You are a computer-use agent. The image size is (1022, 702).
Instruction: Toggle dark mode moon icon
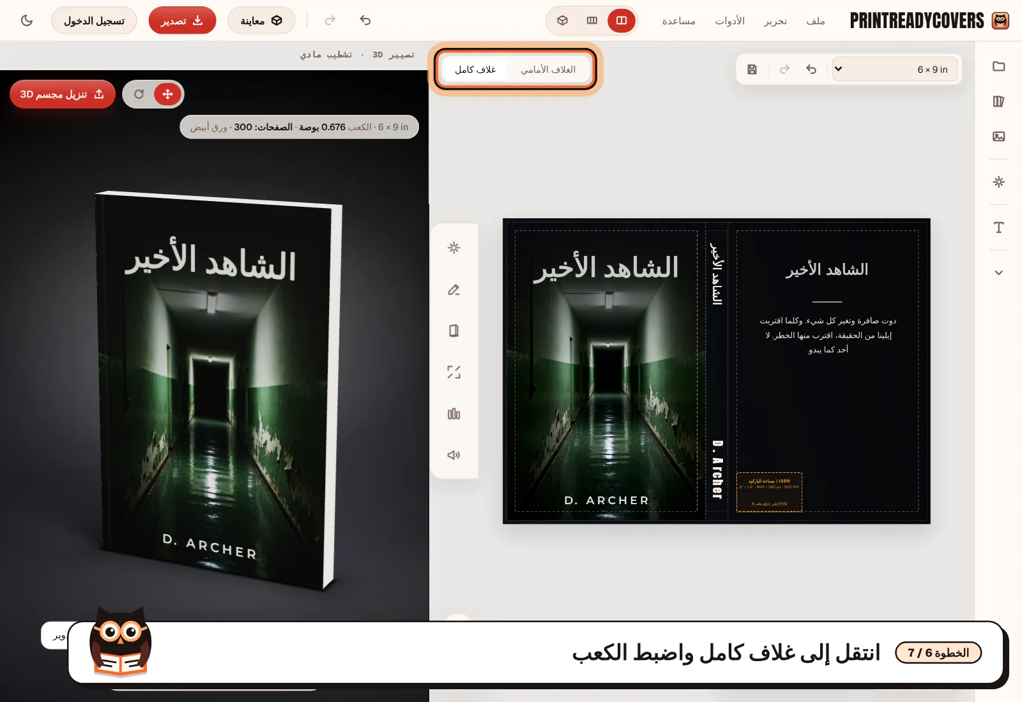pyautogui.click(x=27, y=20)
